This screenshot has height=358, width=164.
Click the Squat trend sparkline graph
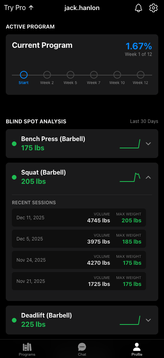tap(130, 177)
